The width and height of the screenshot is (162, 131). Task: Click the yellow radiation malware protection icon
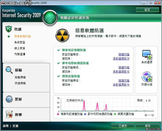(x=63, y=36)
